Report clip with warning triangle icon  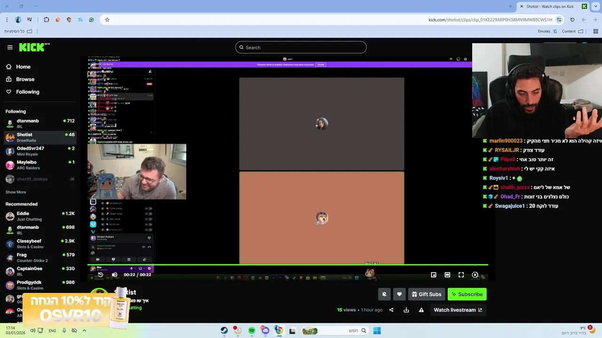click(x=421, y=310)
